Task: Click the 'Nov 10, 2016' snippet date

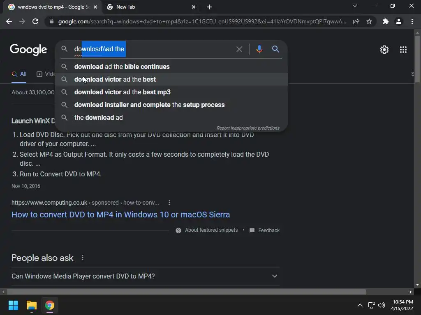Action: (26, 186)
